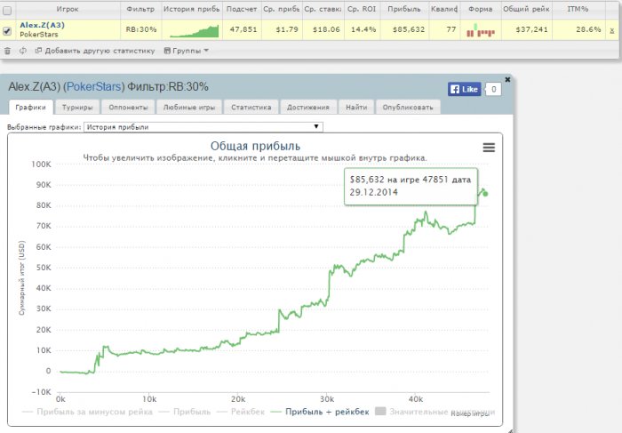Select the 'Оппоненты' tab
This screenshot has height=433, width=622.
coord(127,107)
